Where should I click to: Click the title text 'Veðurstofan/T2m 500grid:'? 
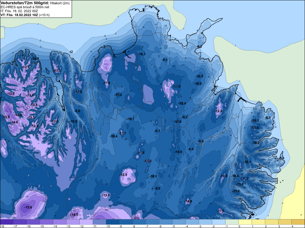(x=25, y=3)
